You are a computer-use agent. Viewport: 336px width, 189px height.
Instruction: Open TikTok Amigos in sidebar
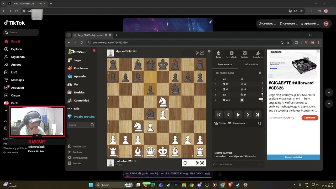click(x=13, y=65)
